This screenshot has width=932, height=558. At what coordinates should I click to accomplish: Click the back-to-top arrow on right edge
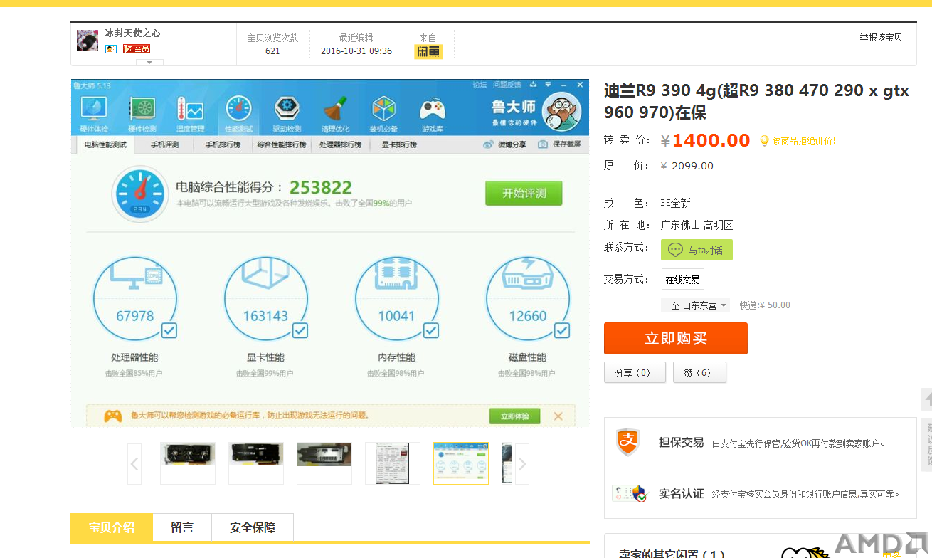click(x=926, y=399)
